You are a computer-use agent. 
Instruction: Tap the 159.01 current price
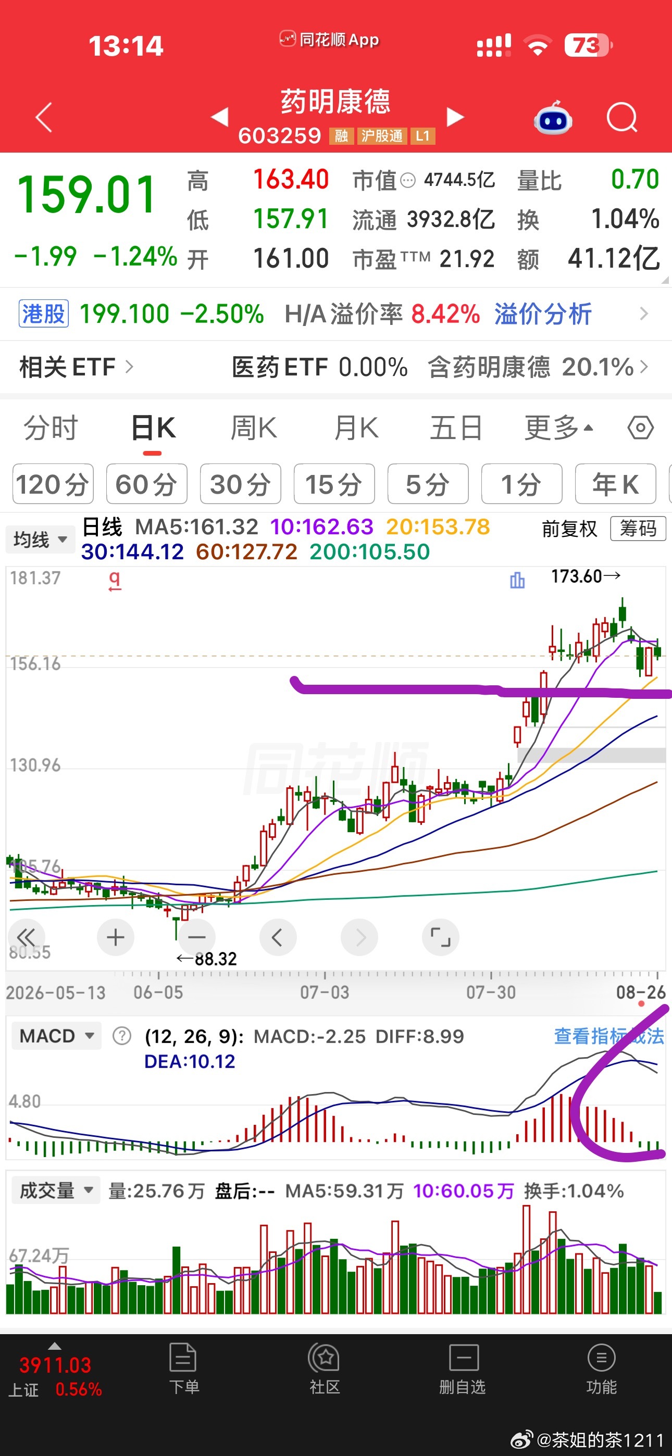point(86,194)
